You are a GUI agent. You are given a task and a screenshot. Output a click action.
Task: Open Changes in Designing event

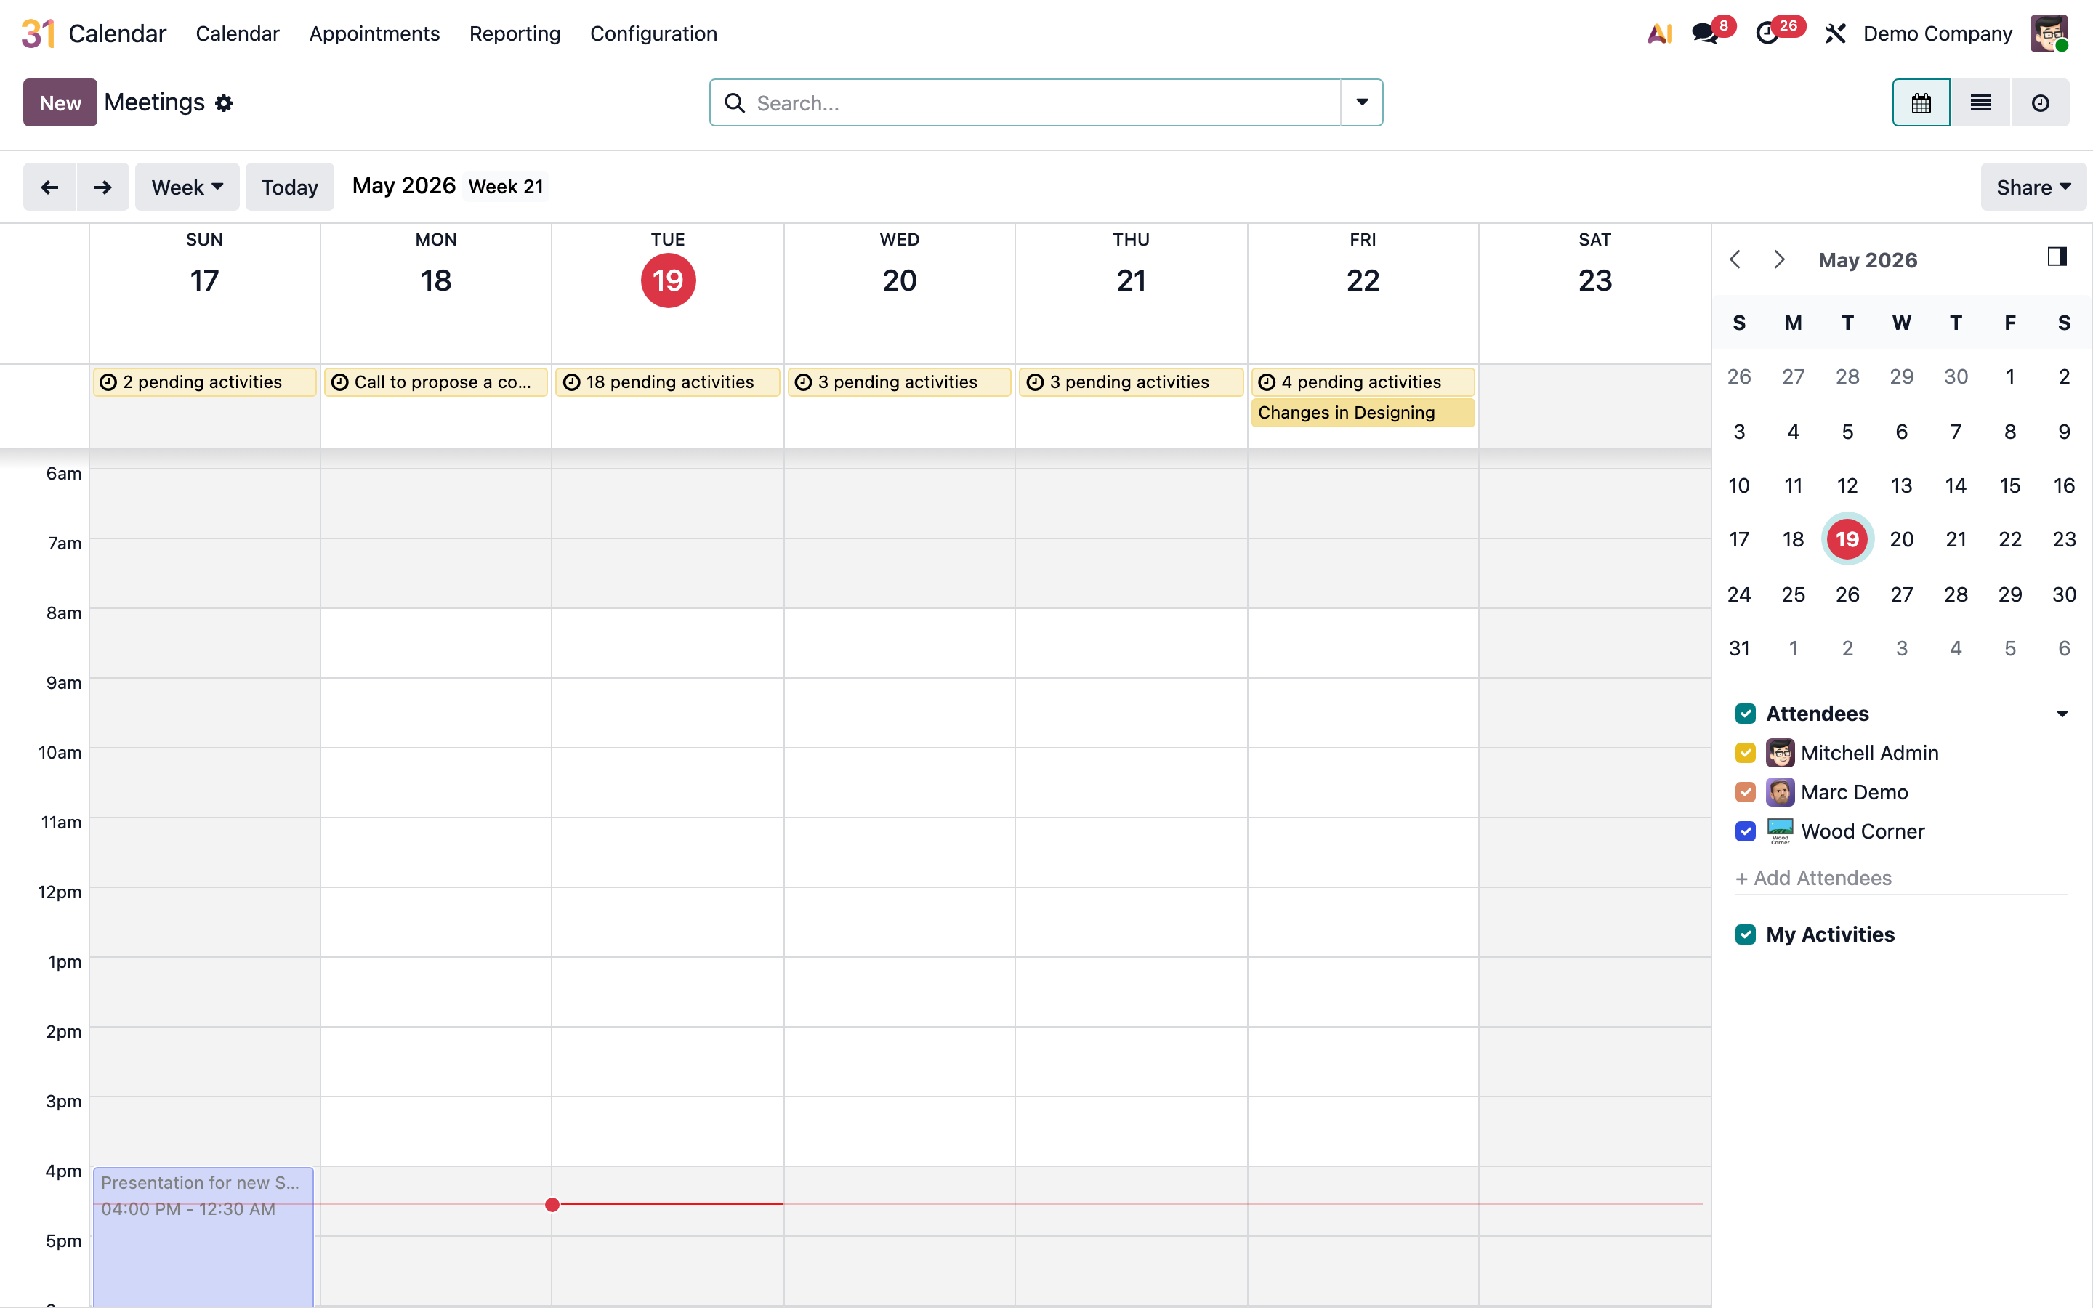[x=1363, y=413]
